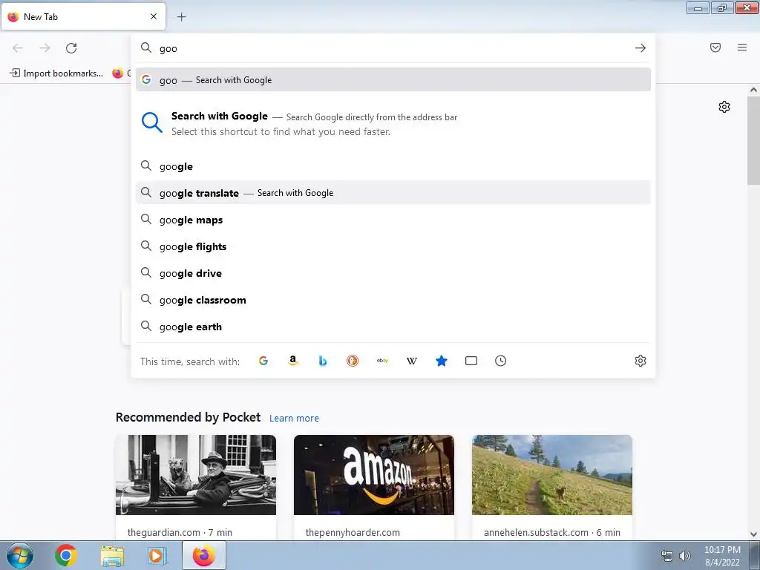Close the New Tab tab

click(154, 16)
